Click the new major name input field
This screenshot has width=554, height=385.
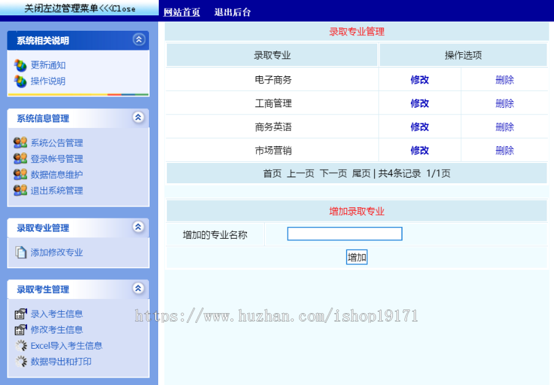click(344, 234)
